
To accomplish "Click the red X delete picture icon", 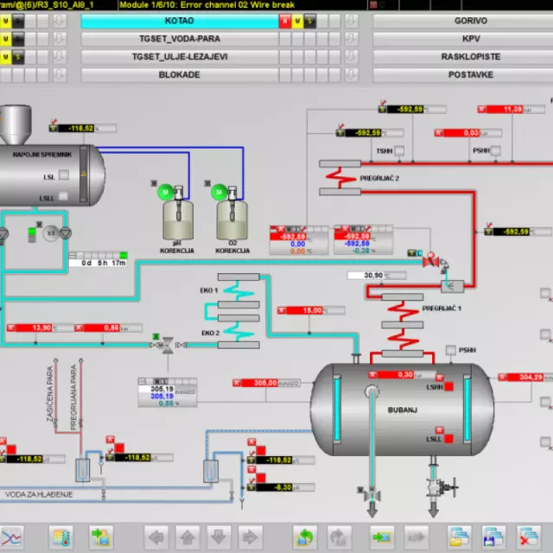I will click(x=528, y=537).
